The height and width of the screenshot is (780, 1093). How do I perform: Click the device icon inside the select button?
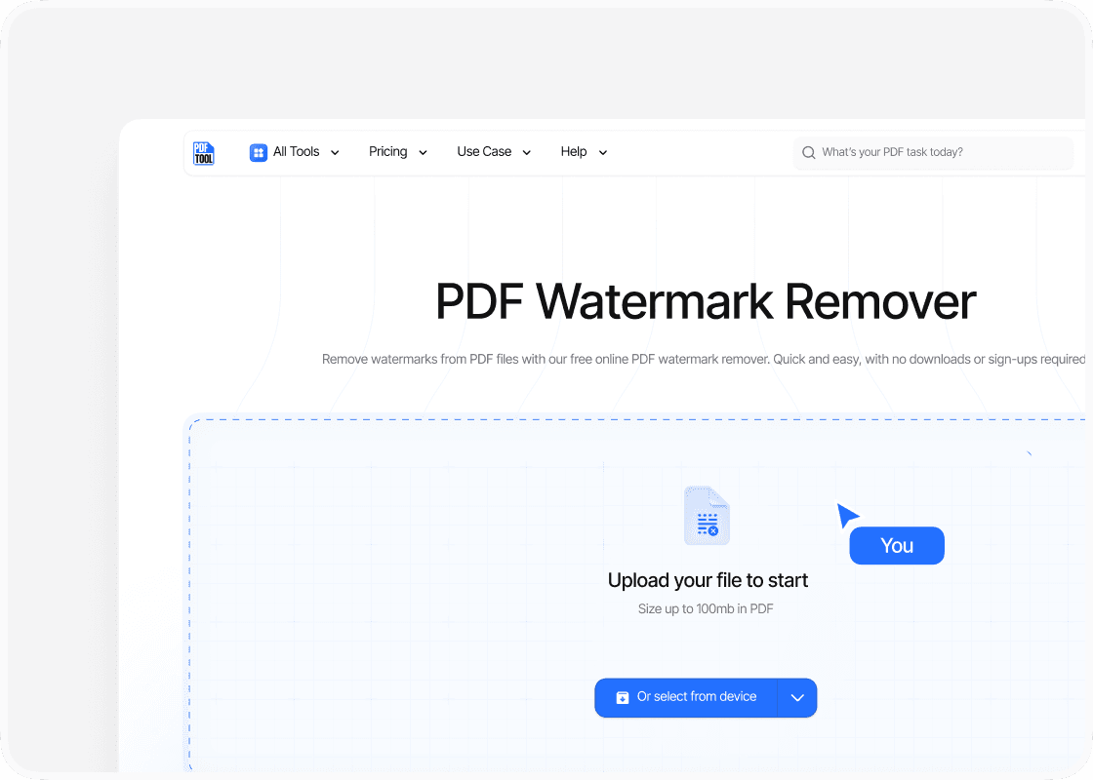pyautogui.click(x=623, y=697)
